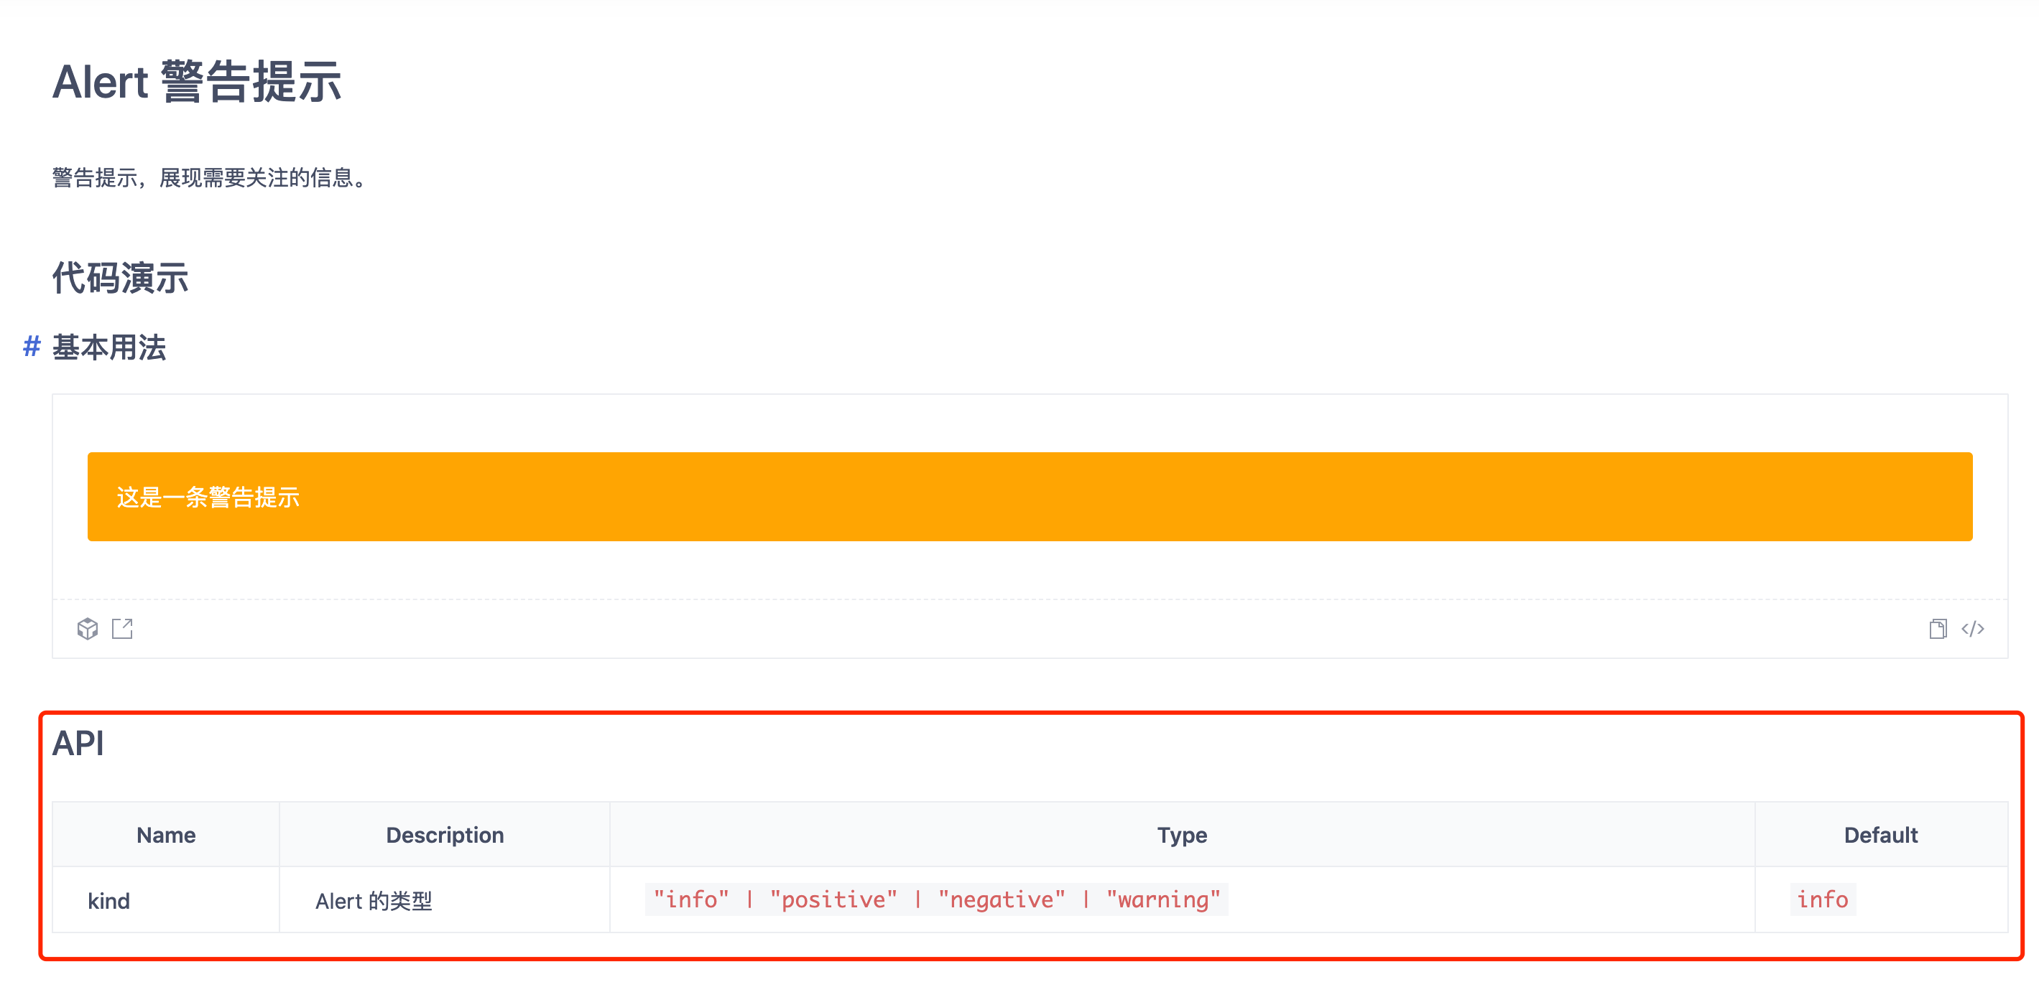Click the Default column header

1880,835
